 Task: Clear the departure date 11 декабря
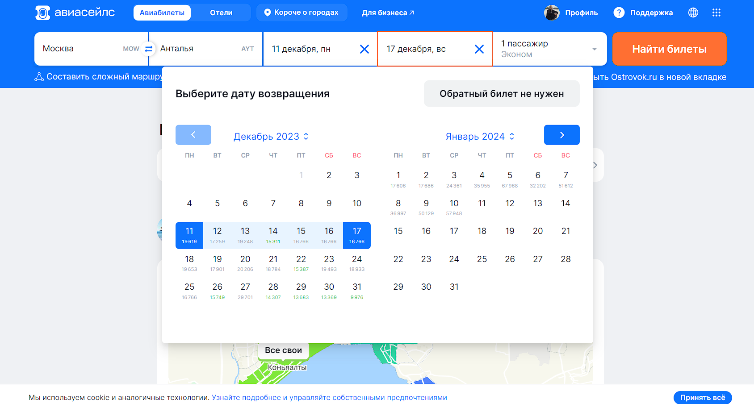364,49
